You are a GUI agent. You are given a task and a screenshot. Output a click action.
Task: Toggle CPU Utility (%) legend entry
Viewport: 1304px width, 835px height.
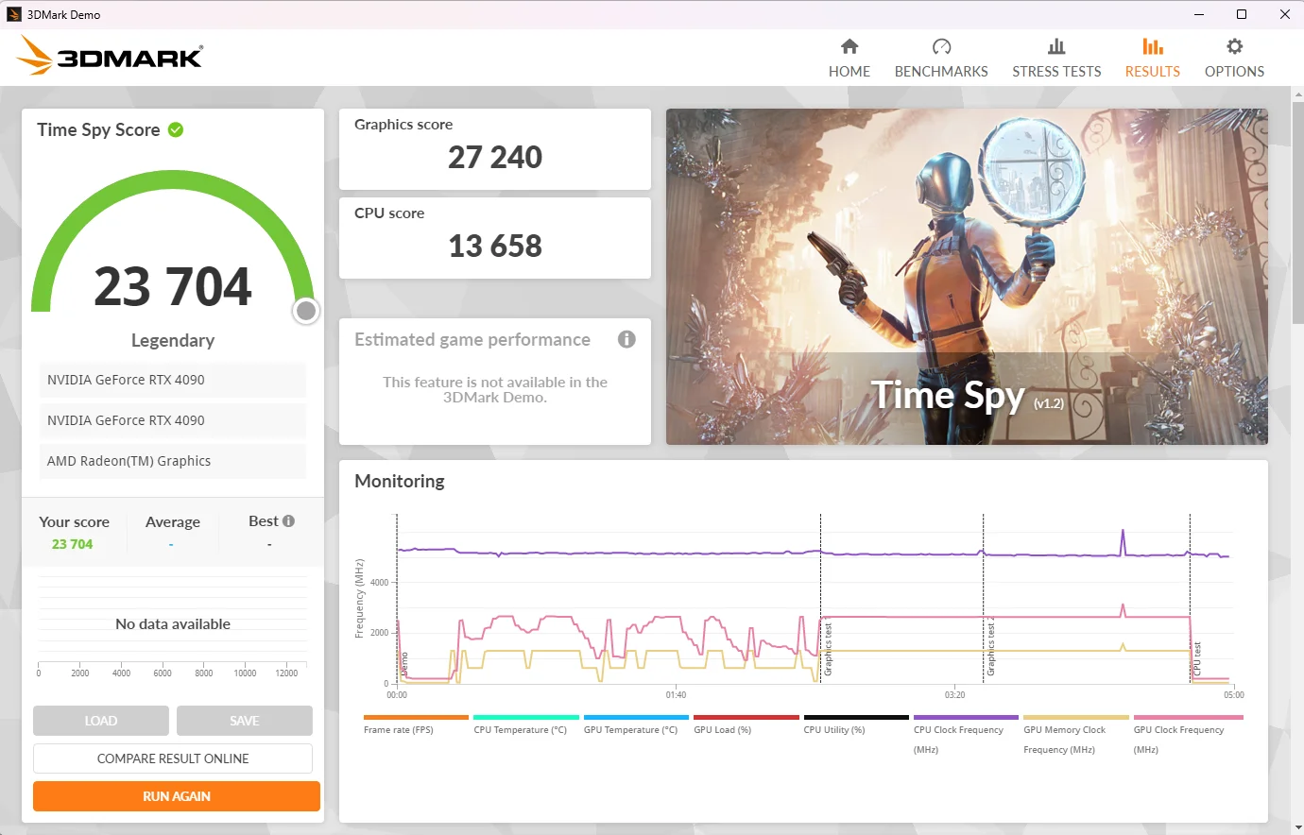(x=856, y=724)
